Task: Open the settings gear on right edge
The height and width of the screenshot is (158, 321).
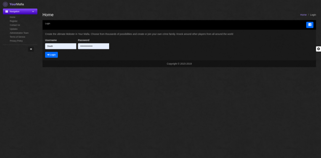Action: pos(318,49)
